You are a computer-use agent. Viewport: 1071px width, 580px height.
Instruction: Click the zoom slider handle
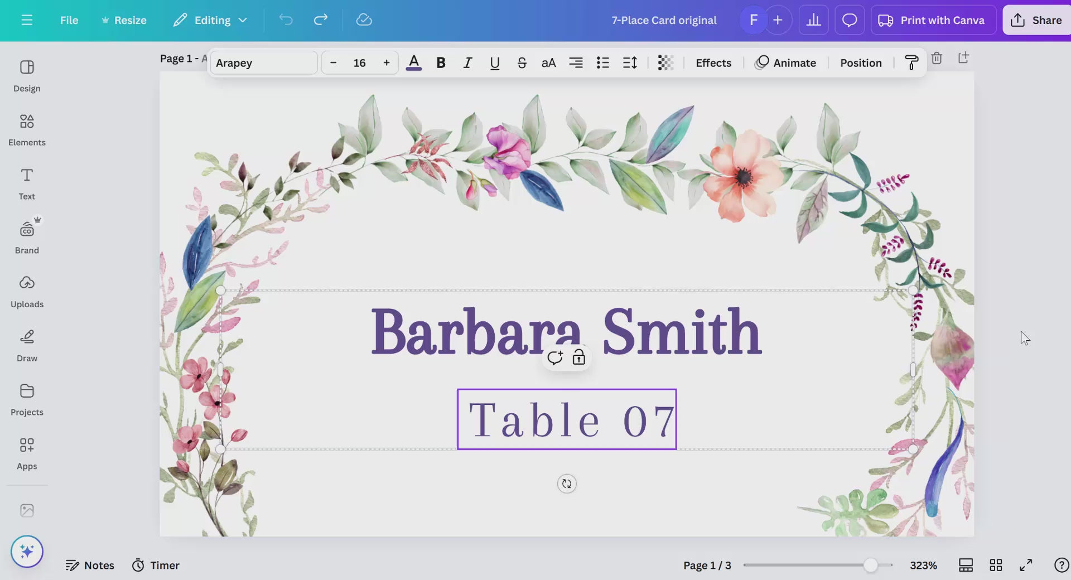870,565
